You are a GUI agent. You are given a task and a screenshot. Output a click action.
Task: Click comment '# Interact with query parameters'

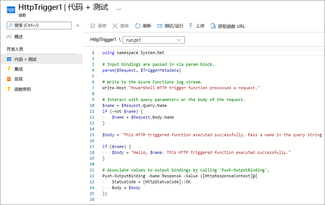(174, 99)
